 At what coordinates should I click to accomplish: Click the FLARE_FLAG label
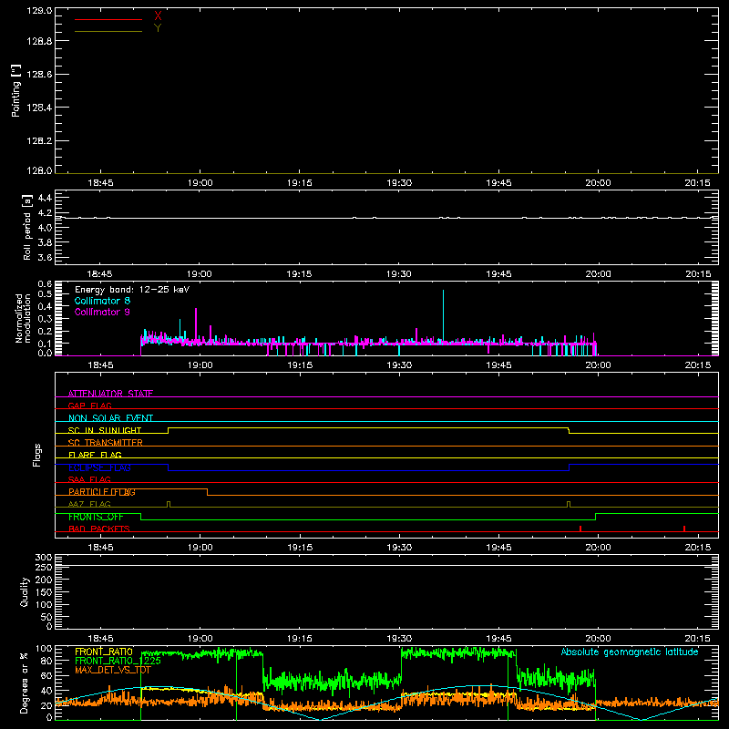click(x=95, y=455)
